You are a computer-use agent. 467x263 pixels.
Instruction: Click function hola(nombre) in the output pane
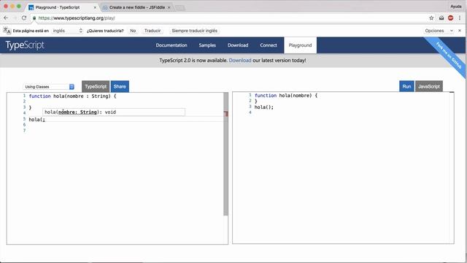click(286, 96)
